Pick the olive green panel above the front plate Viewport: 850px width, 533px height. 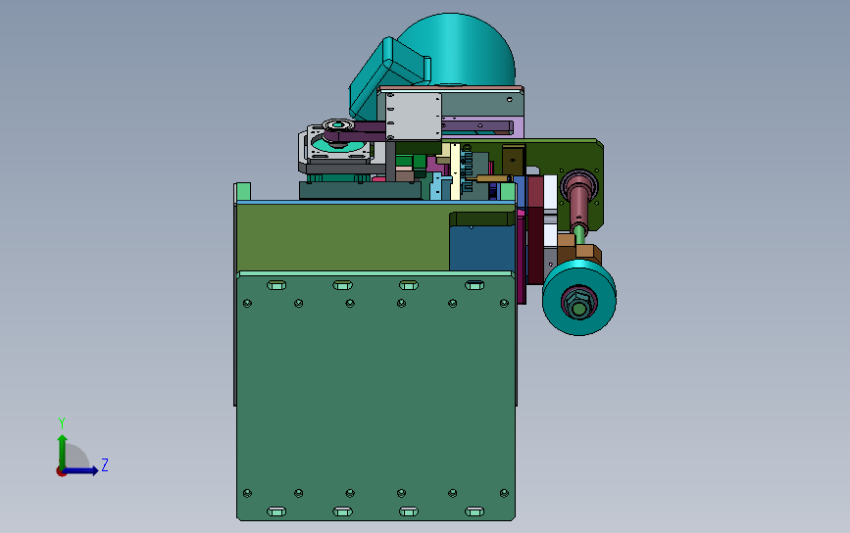[x=342, y=237]
